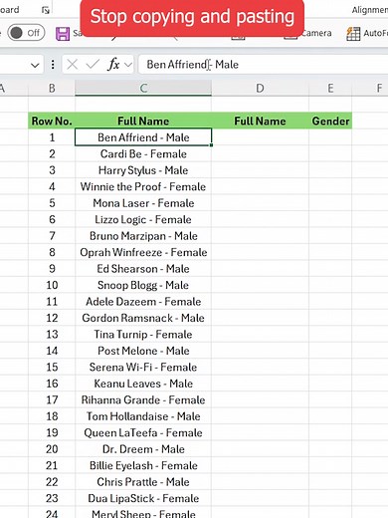Screen dimensions: 388x518
Task: Select cell Post Melone - Male
Action: [143, 351]
